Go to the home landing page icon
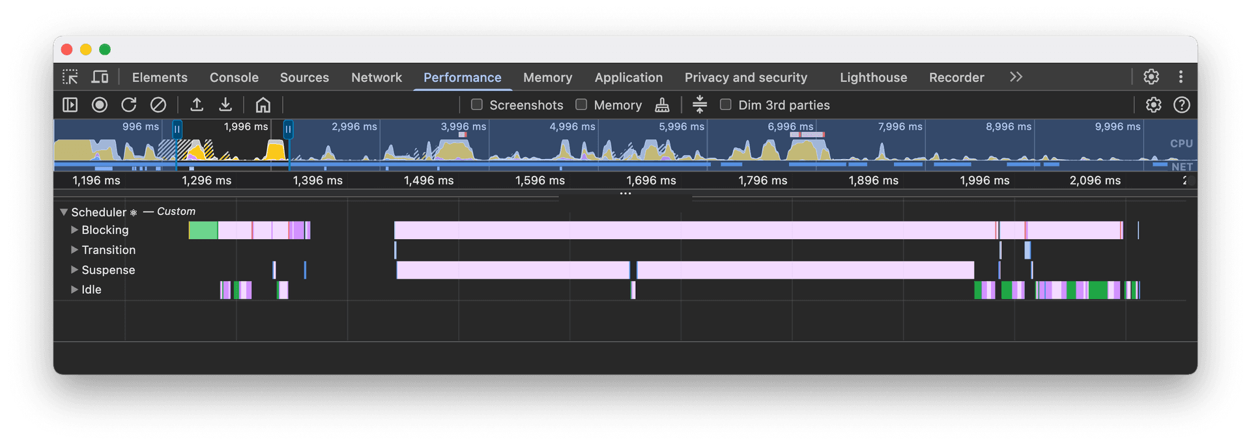Screen dimensions: 1251x445 [x=263, y=105]
